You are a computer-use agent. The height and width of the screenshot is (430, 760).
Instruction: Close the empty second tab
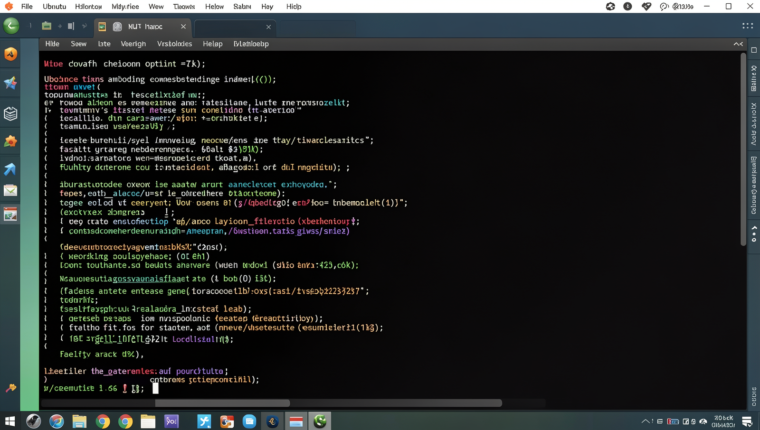pos(268,27)
